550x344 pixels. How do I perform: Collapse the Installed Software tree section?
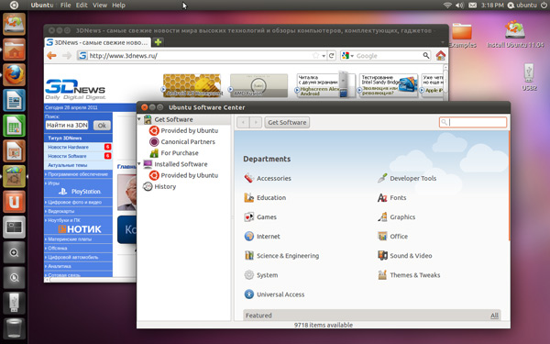[x=139, y=164]
